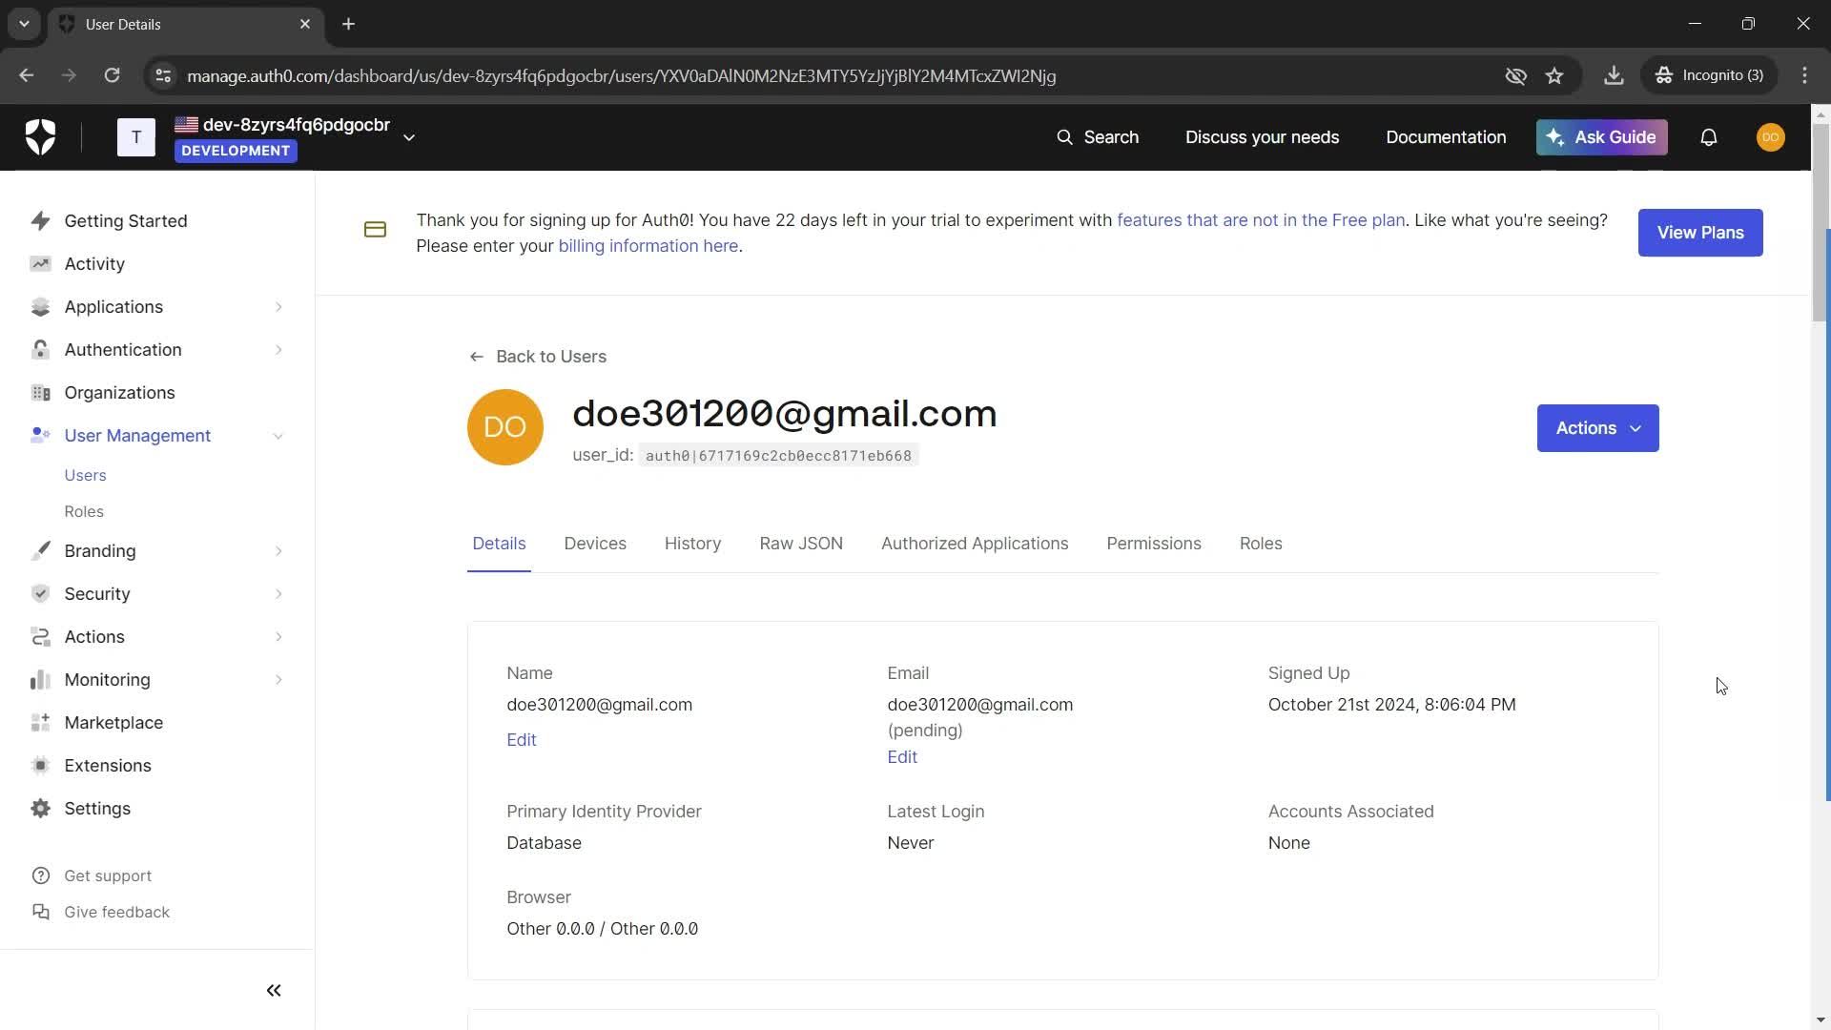The width and height of the screenshot is (1831, 1030).
Task: Open the tab search dropdown arrow
Action: 24,24
